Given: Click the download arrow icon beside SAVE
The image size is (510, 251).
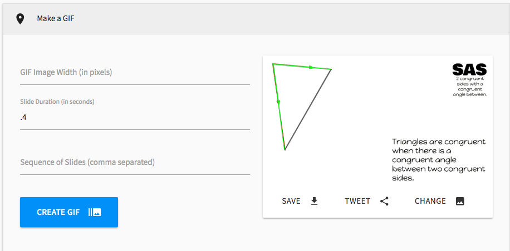Looking at the screenshot, I should pyautogui.click(x=314, y=201).
